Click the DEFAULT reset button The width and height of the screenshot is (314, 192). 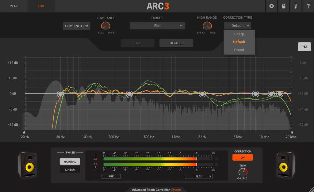(176, 43)
